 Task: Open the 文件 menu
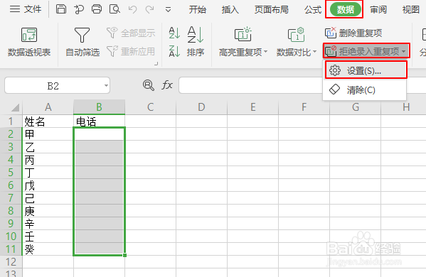pos(26,9)
